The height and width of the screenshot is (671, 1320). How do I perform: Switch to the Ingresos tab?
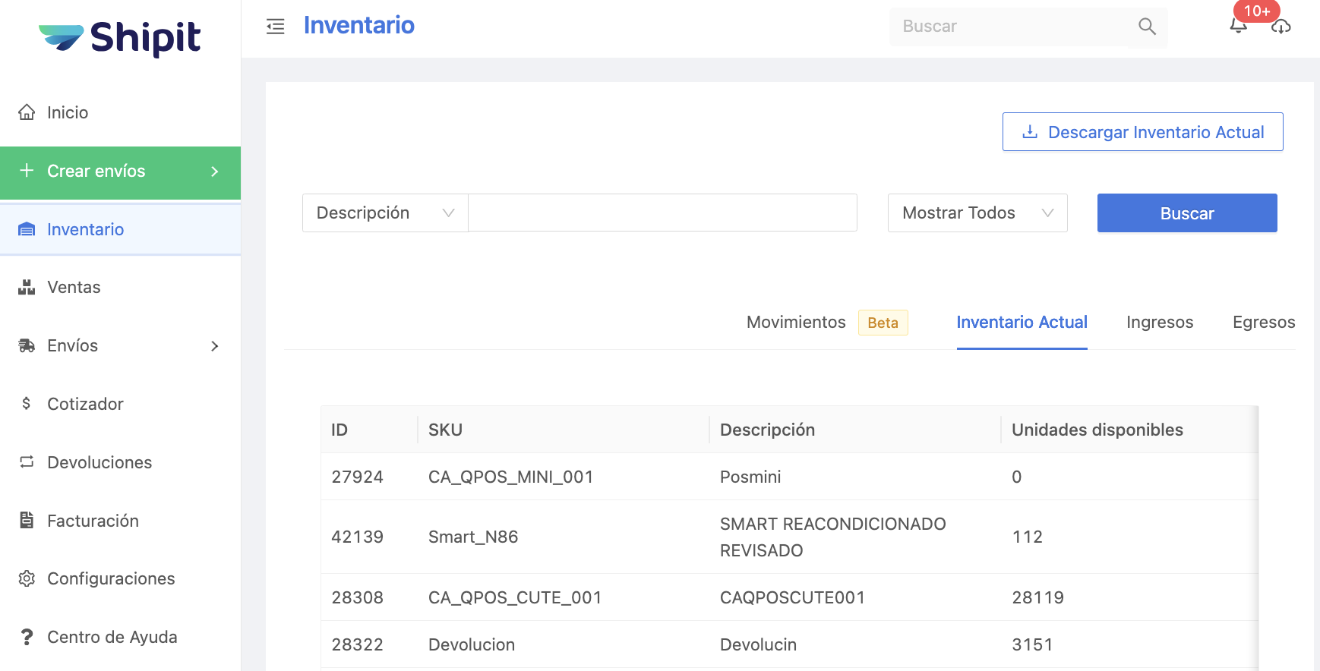pyautogui.click(x=1159, y=323)
